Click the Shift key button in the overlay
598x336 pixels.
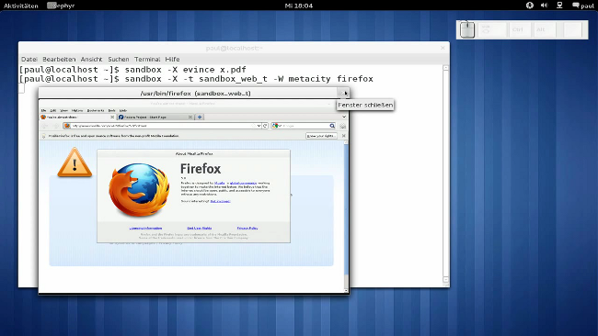click(x=492, y=29)
